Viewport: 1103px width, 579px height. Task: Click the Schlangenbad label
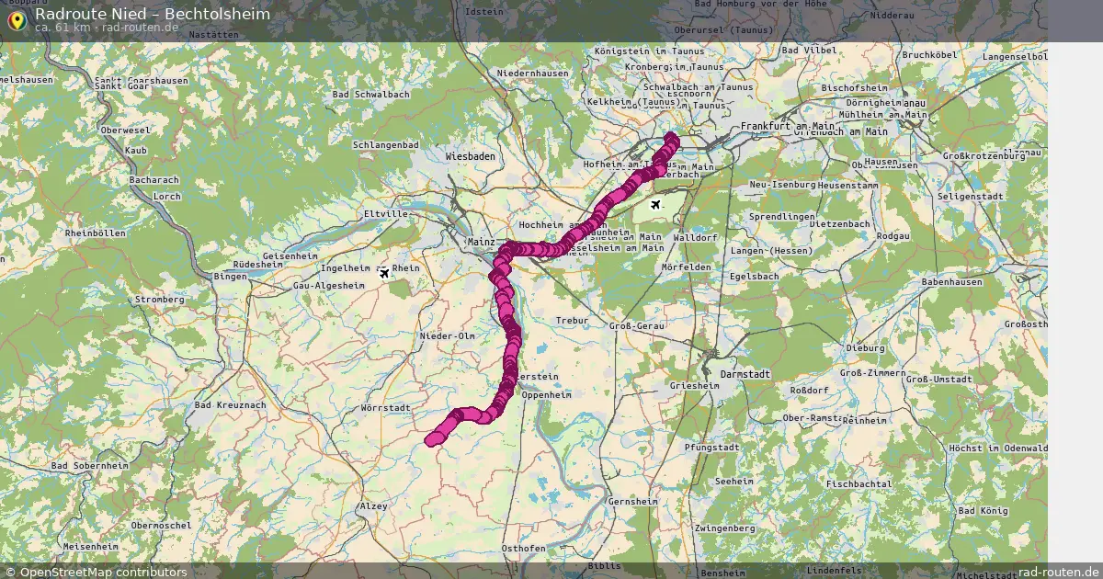click(x=386, y=145)
